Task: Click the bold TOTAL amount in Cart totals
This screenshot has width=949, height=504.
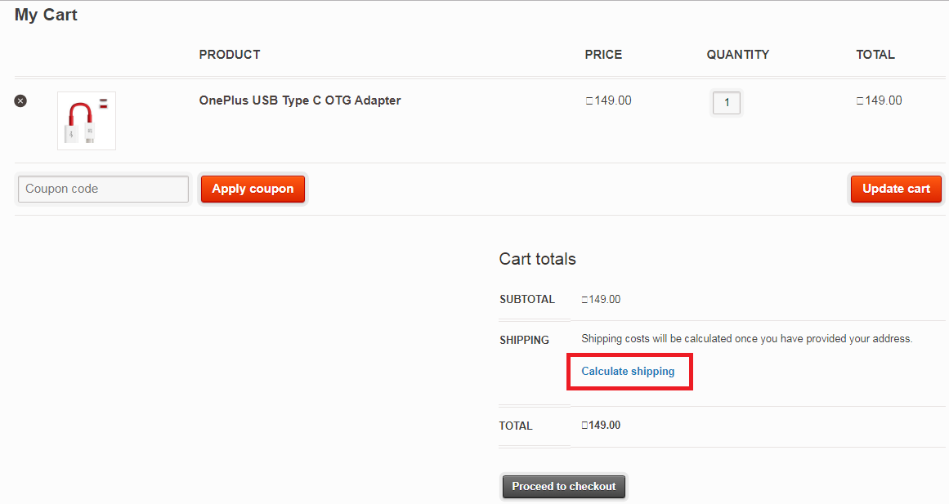Action: click(601, 426)
